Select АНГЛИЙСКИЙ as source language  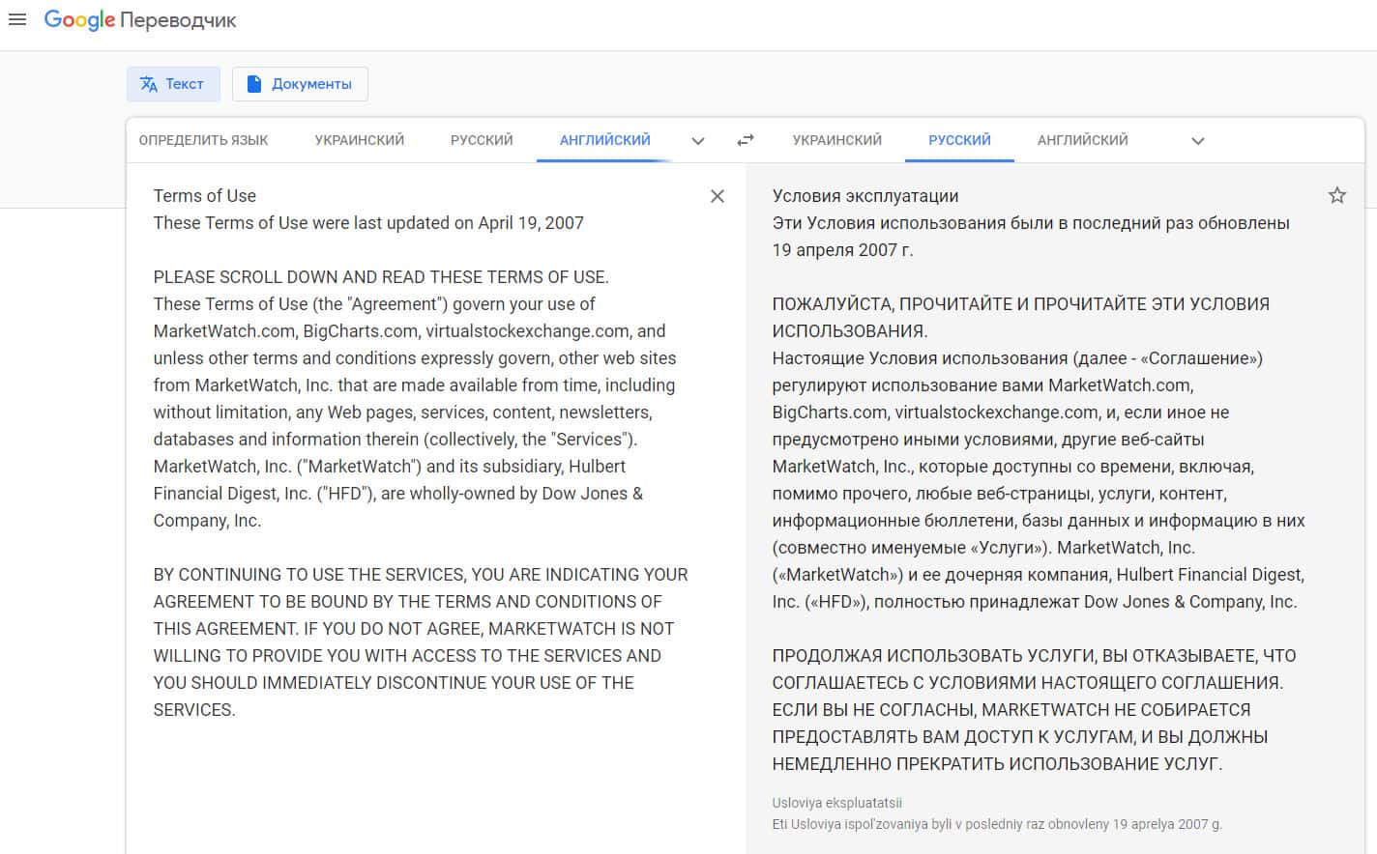[605, 140]
